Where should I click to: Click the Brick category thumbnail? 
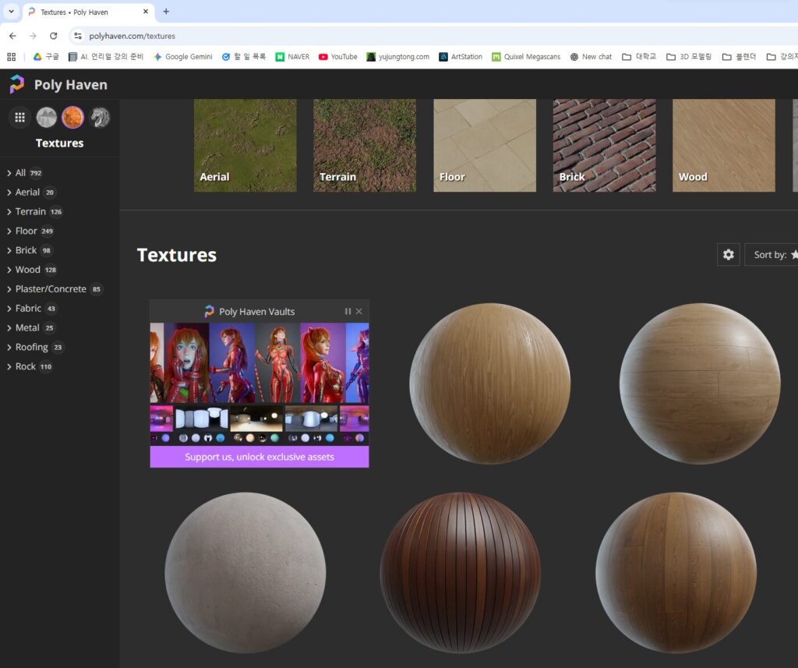click(604, 145)
